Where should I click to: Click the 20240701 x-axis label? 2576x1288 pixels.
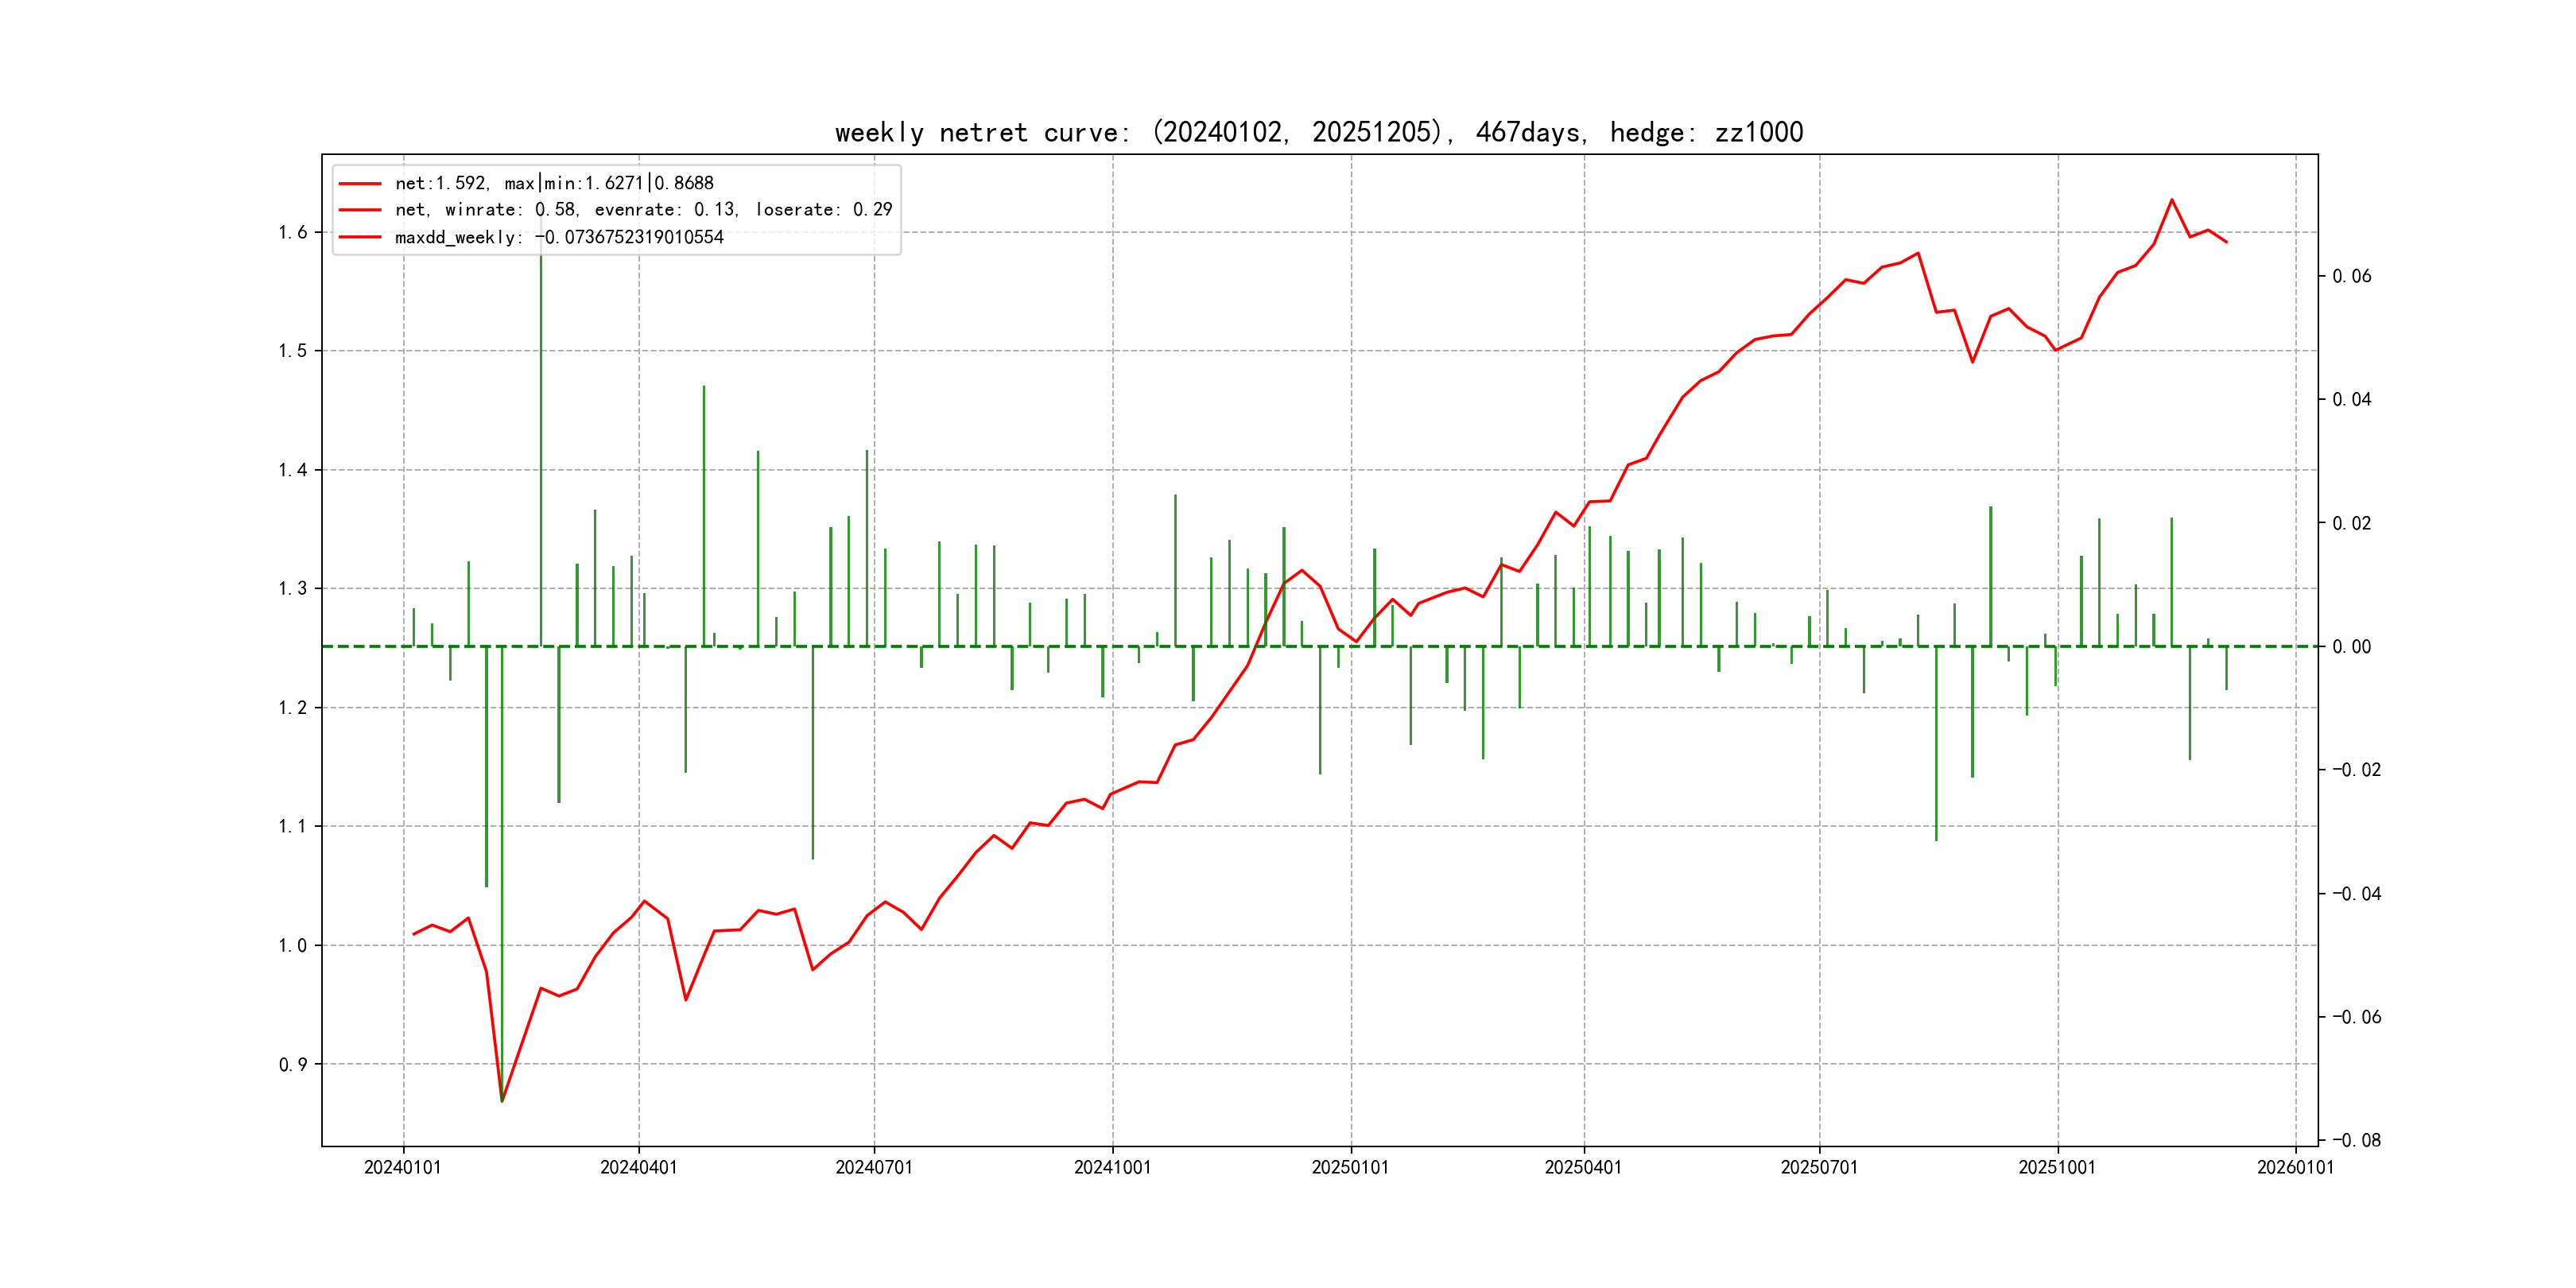(873, 1167)
